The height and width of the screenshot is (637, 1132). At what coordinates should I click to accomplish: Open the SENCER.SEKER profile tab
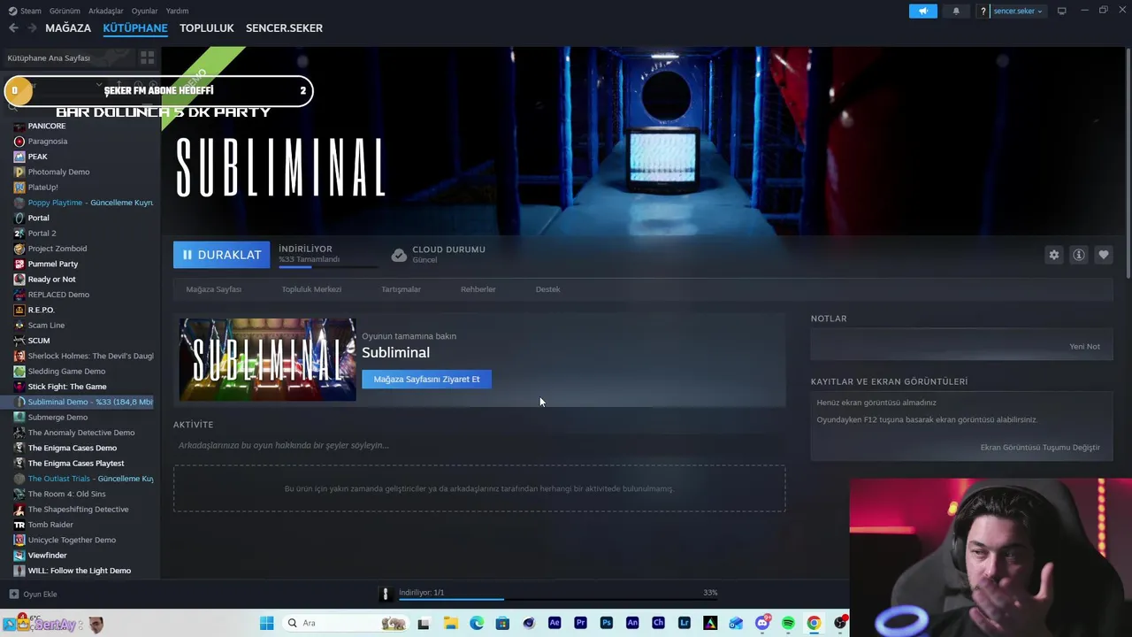[284, 28]
